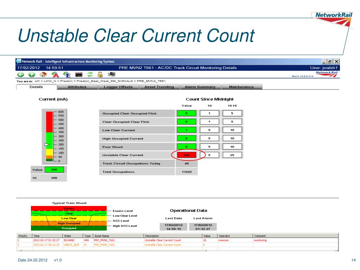This screenshot has width=360, height=270.
Task: Click operator nsawyer in alarm table
Action: point(223,240)
